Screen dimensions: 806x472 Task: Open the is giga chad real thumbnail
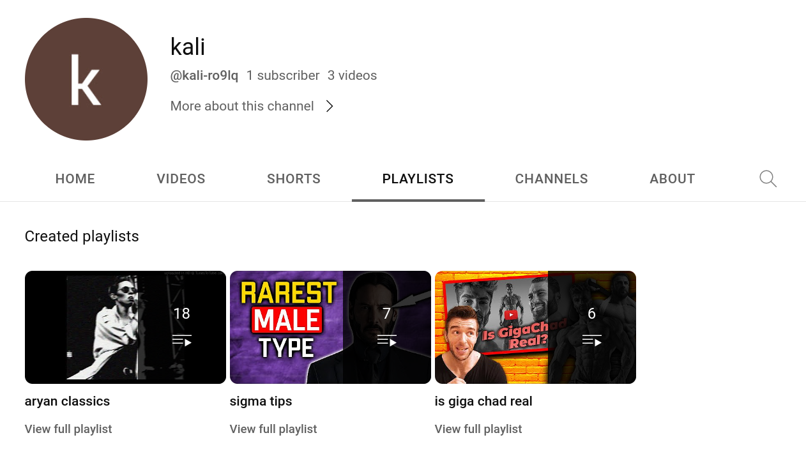(535, 327)
